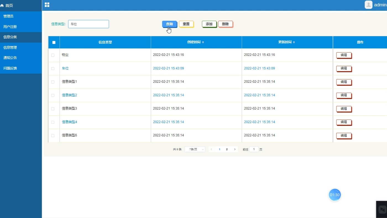Click the 信息类型6 cell text
The height and width of the screenshot is (218, 387).
click(69, 135)
